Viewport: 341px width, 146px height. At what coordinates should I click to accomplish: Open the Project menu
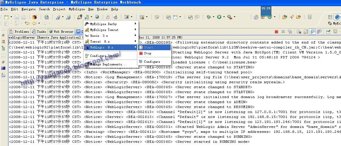pyautogui.click(x=59, y=9)
